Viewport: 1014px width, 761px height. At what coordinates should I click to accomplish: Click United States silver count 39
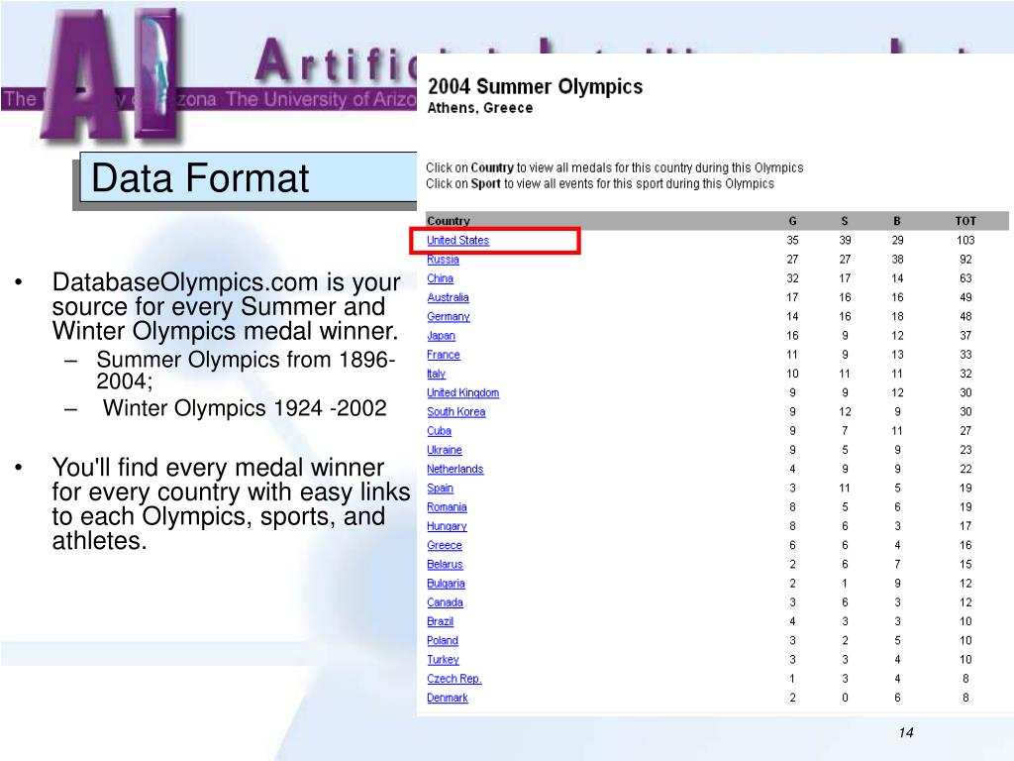pyautogui.click(x=845, y=240)
